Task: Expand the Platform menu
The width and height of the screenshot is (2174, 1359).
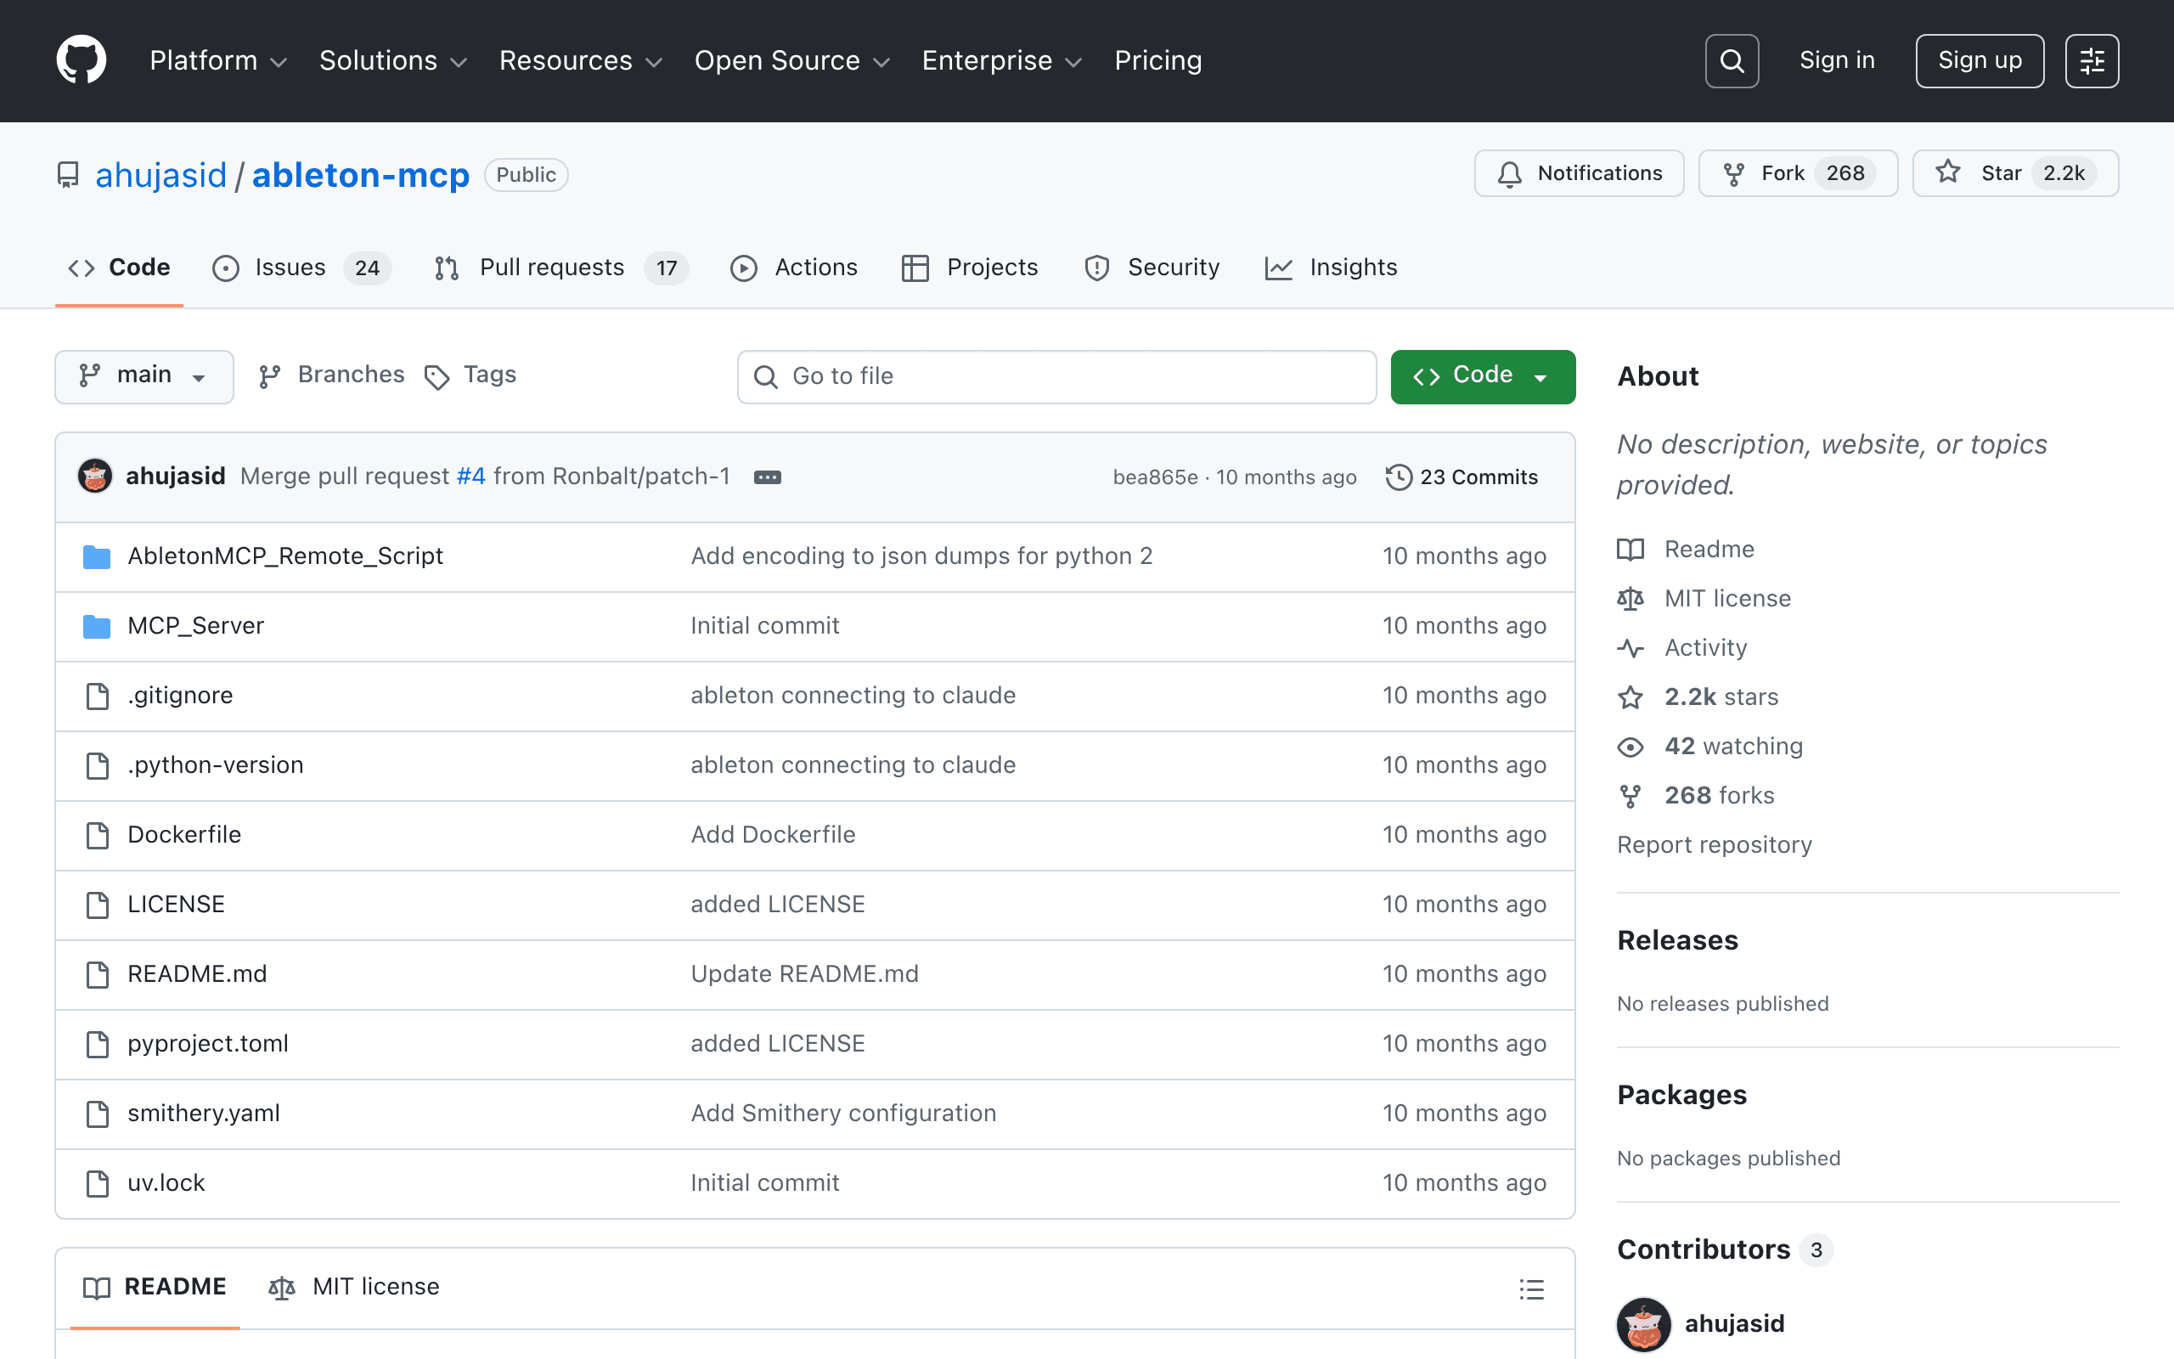Action: (218, 61)
